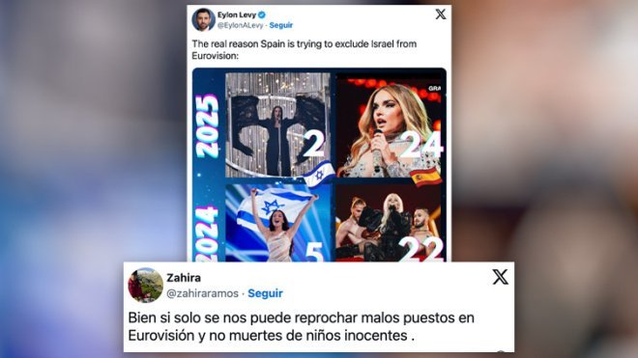This screenshot has width=638, height=358.
Task: Click the Israeli flag icon in the 2025 panel
Action: pyautogui.click(x=319, y=175)
